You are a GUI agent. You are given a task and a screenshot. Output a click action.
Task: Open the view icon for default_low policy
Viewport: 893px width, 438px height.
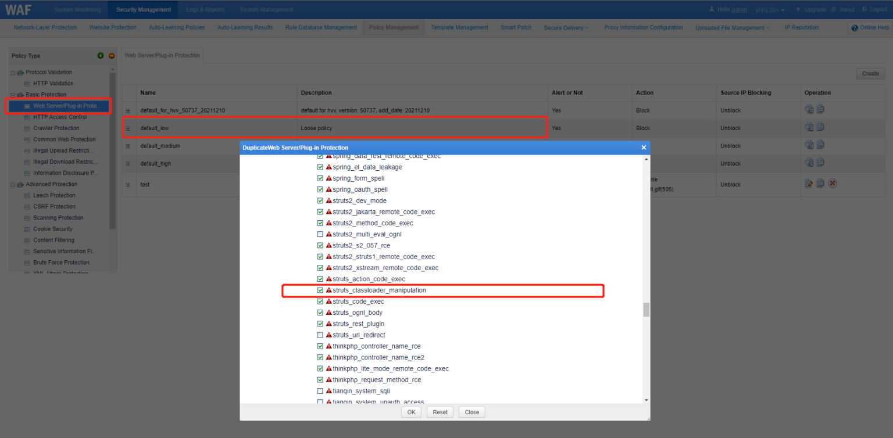(x=809, y=127)
